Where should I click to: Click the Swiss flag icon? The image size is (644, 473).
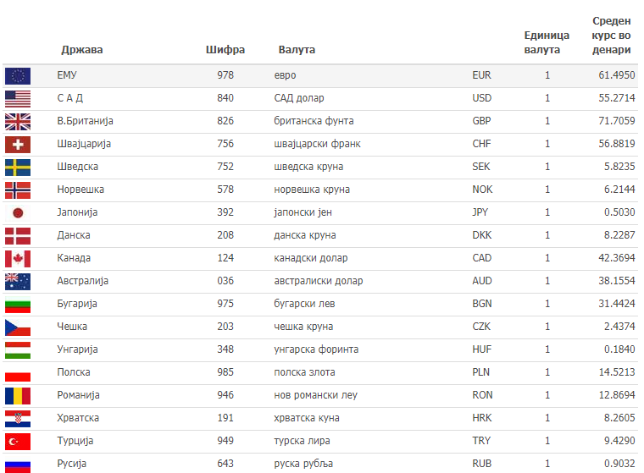coord(18,145)
